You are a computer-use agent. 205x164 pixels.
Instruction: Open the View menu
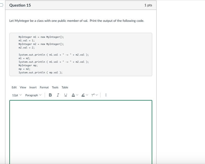pos(23,87)
